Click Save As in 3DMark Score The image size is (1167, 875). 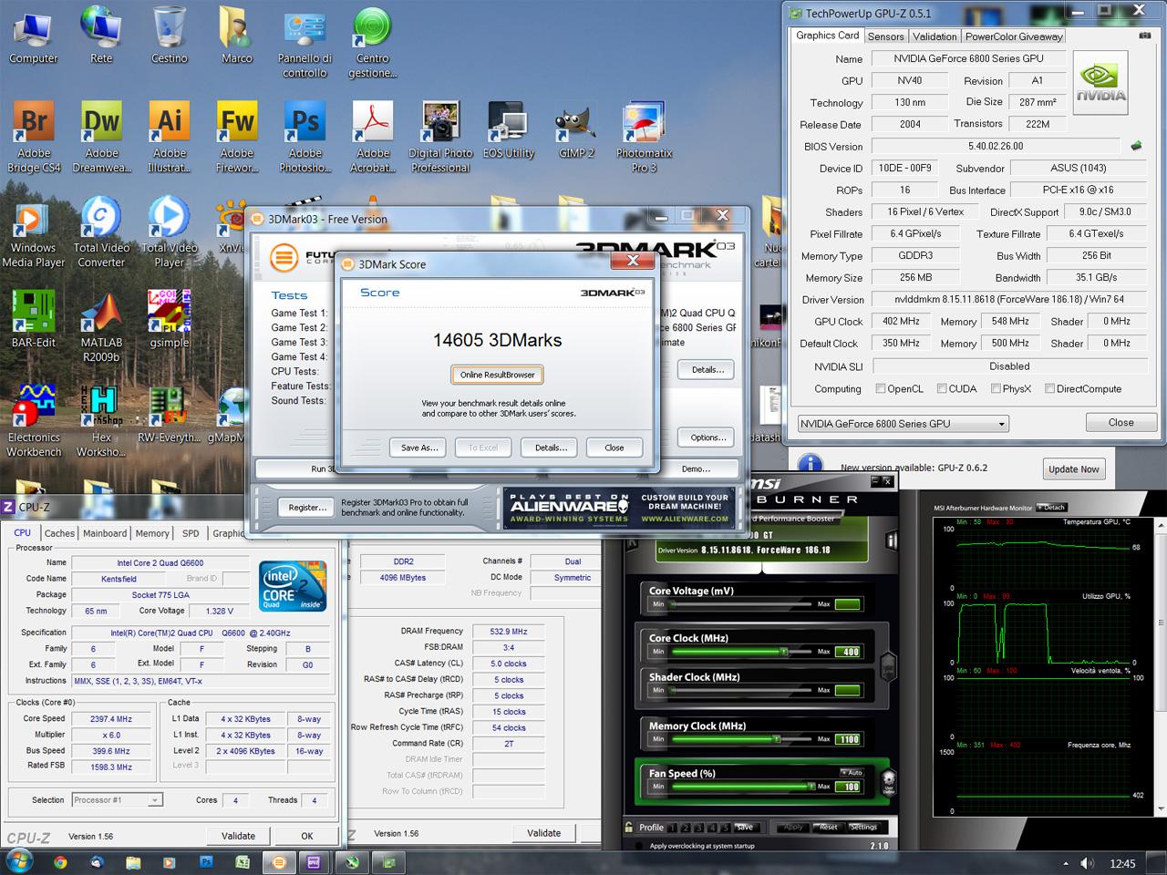(419, 448)
